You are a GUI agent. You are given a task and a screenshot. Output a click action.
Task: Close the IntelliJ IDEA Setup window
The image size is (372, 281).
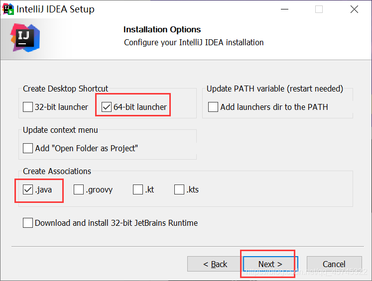[354, 9]
